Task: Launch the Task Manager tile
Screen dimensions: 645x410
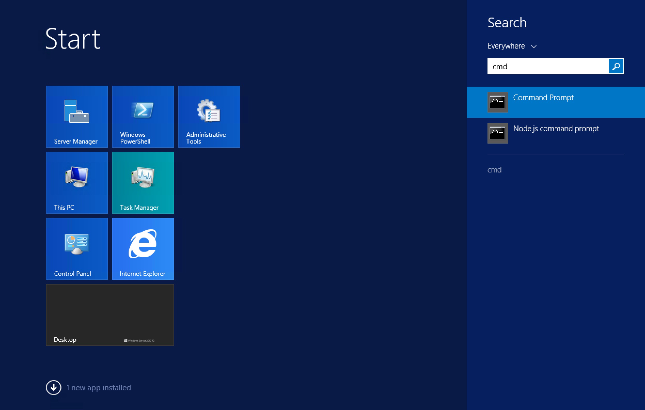Action: 143,183
